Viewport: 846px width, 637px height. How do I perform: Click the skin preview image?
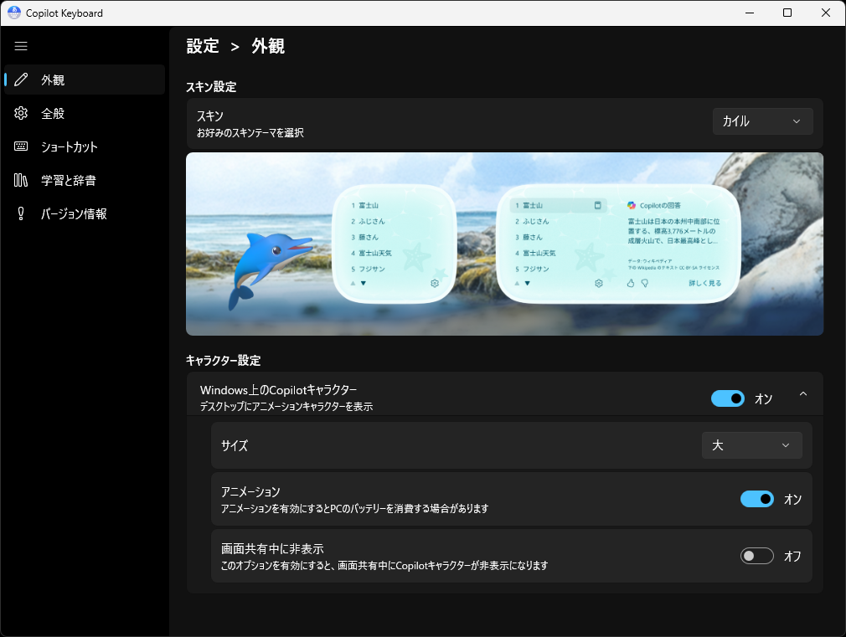[504, 244]
